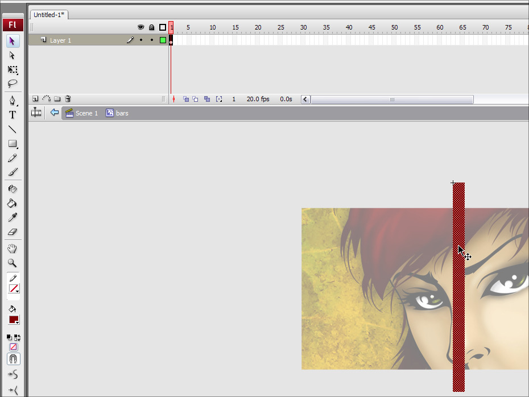
Task: Activate the Eraser tool
Action: (x=13, y=232)
